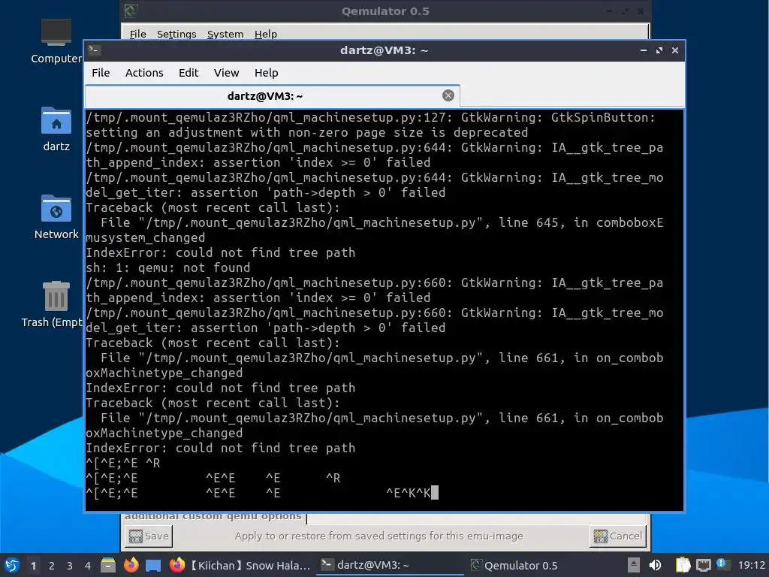Click first 'IndexError: could not find tree path' line
This screenshot has width=769, height=577.
tap(221, 252)
